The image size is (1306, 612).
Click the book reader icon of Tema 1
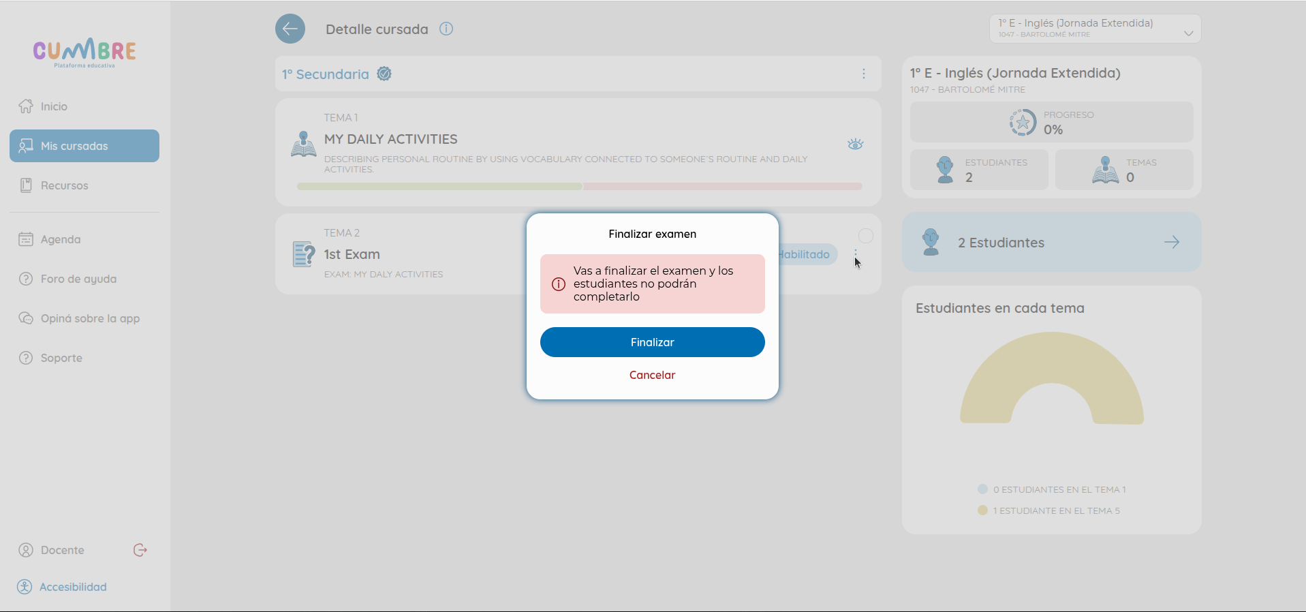coord(303,144)
